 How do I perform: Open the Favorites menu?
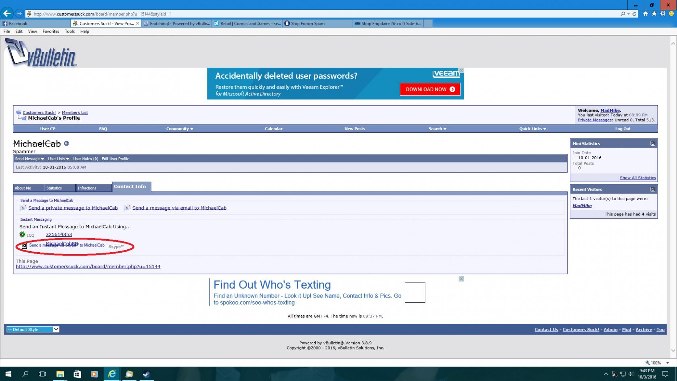pos(51,32)
